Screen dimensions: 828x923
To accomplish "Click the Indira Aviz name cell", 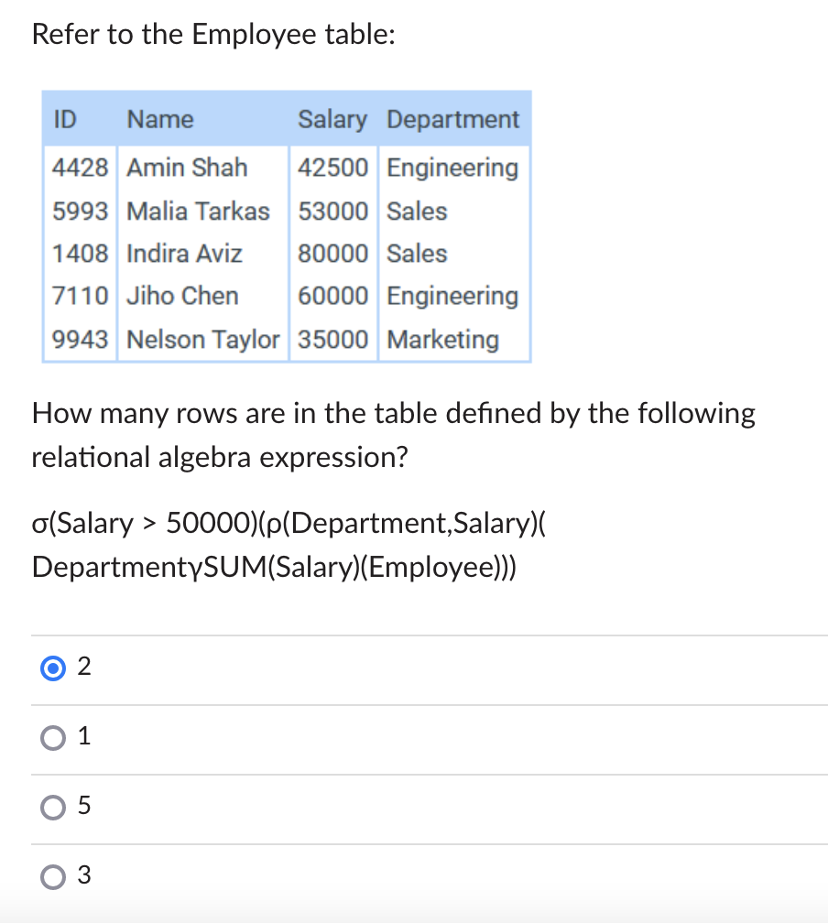I will (184, 254).
